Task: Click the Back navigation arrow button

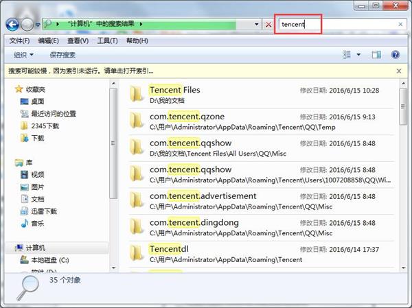Action: [12, 25]
